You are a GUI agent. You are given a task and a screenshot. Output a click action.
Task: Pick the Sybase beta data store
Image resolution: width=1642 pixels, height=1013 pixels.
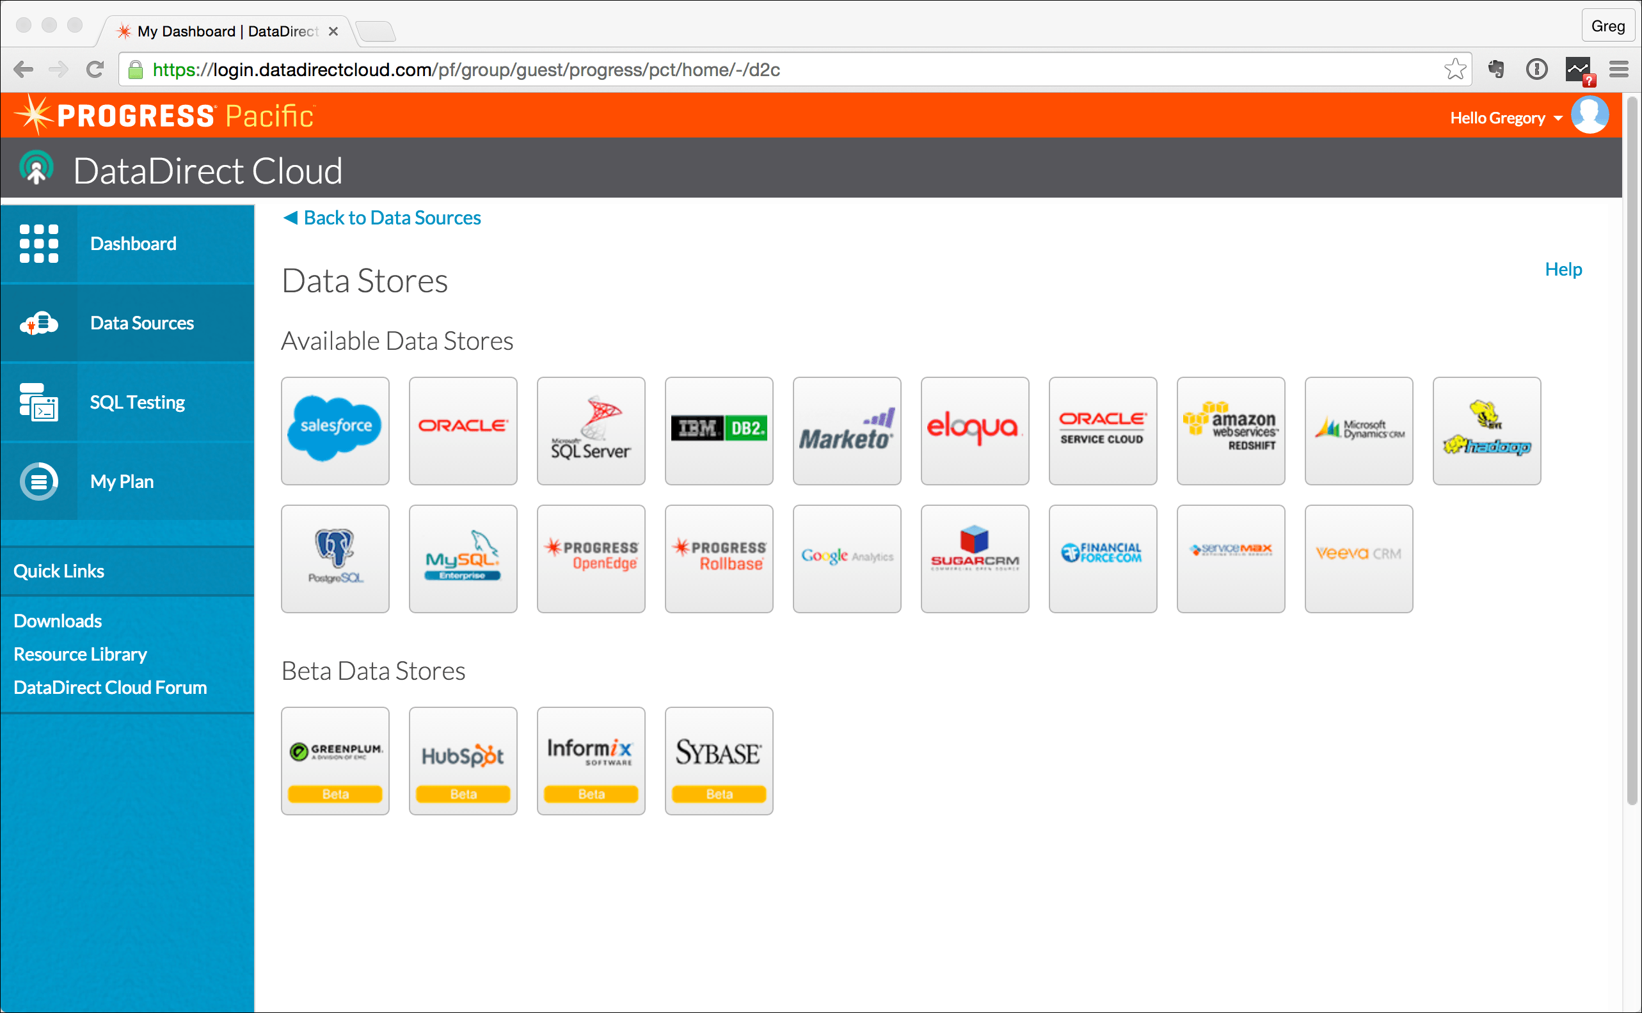pos(719,761)
